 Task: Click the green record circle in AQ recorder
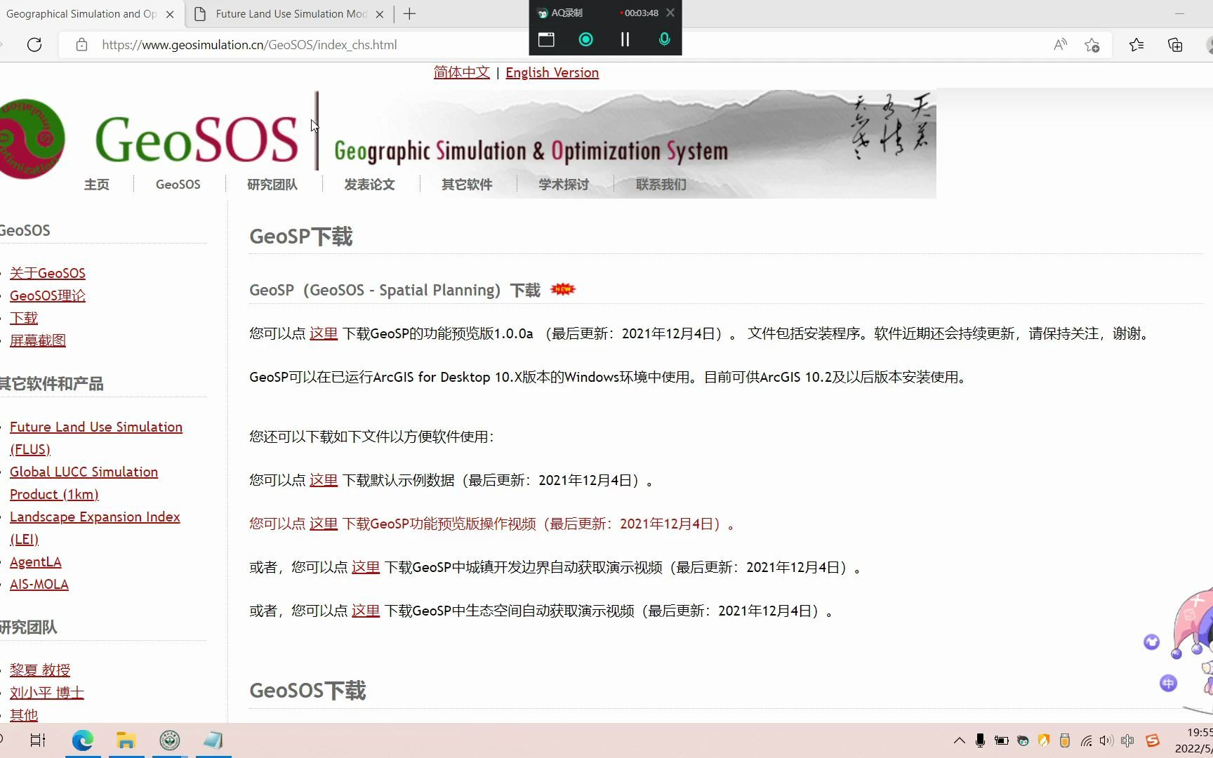585,39
